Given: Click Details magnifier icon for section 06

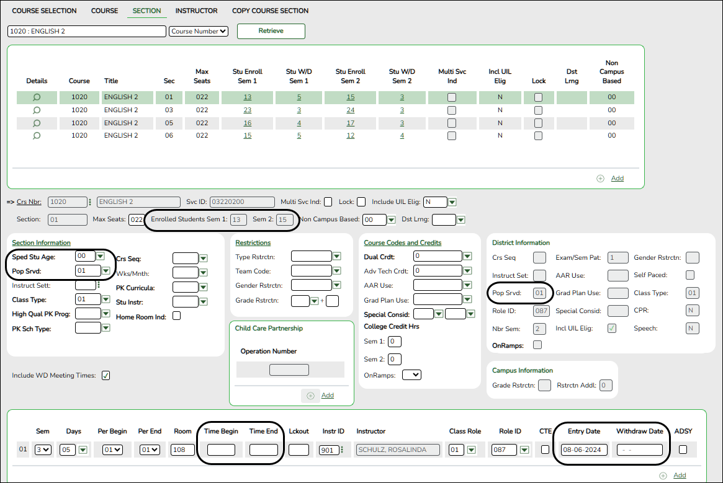Looking at the screenshot, I should pos(37,136).
